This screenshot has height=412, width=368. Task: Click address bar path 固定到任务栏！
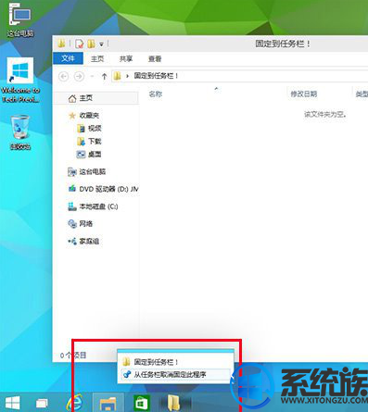pos(156,76)
